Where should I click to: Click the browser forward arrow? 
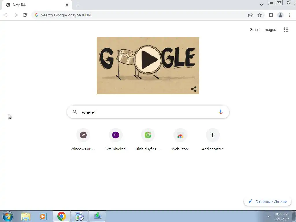16,15
